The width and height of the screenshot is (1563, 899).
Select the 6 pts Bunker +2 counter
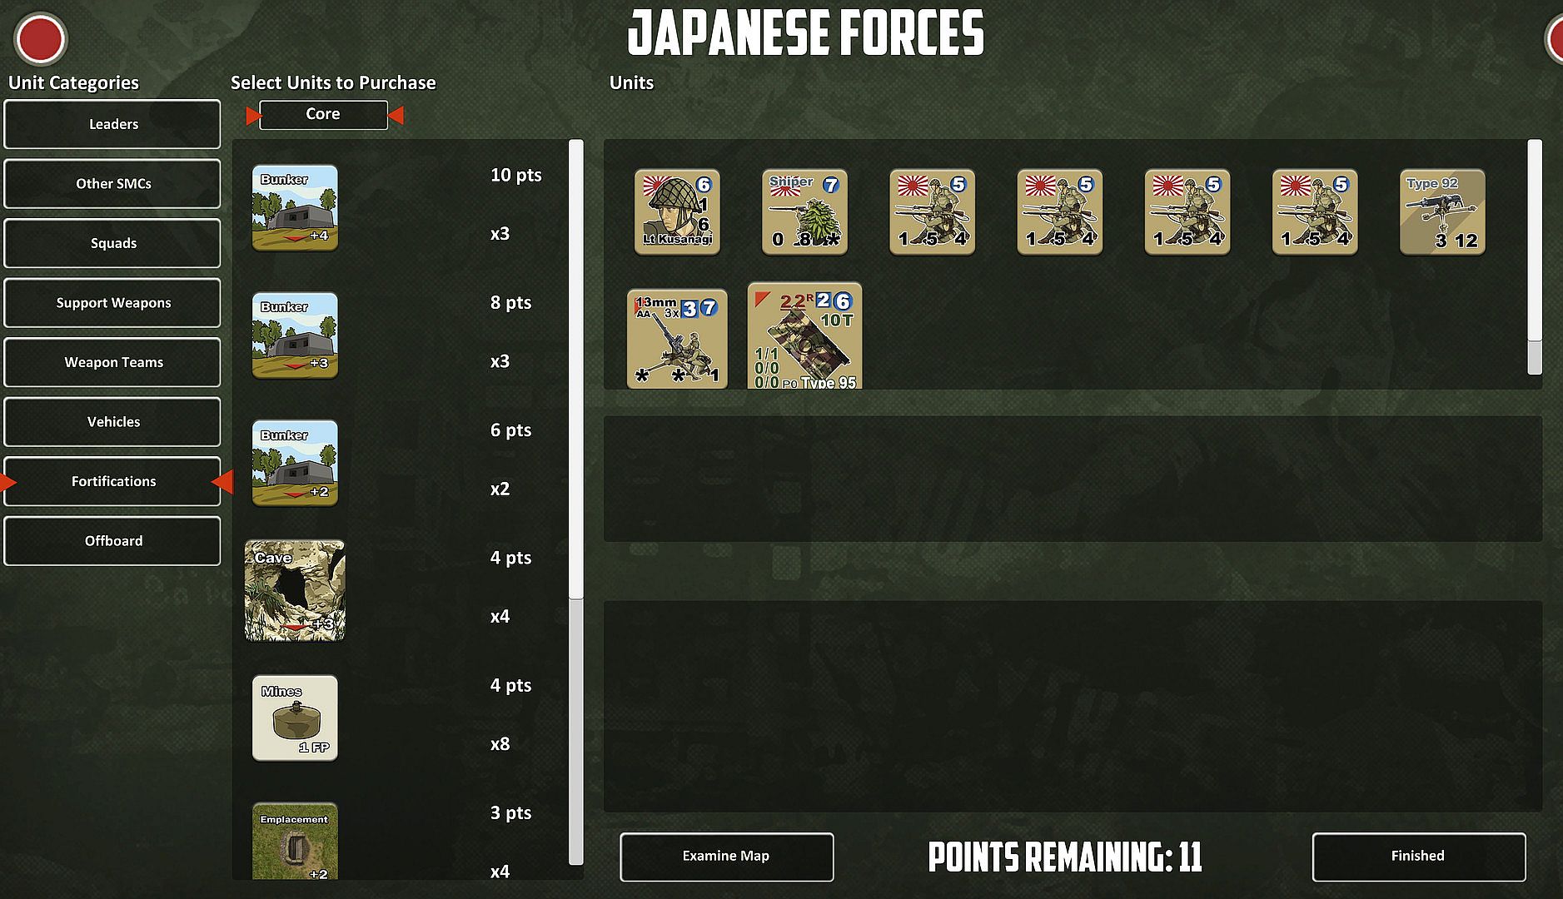tap(295, 463)
